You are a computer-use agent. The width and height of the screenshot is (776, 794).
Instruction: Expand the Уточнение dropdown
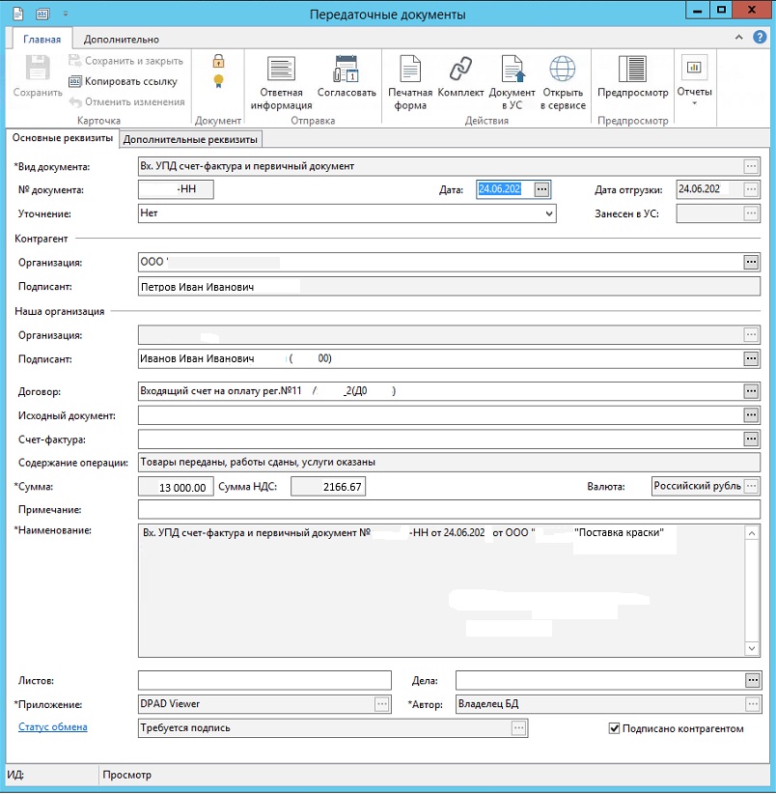click(x=549, y=213)
